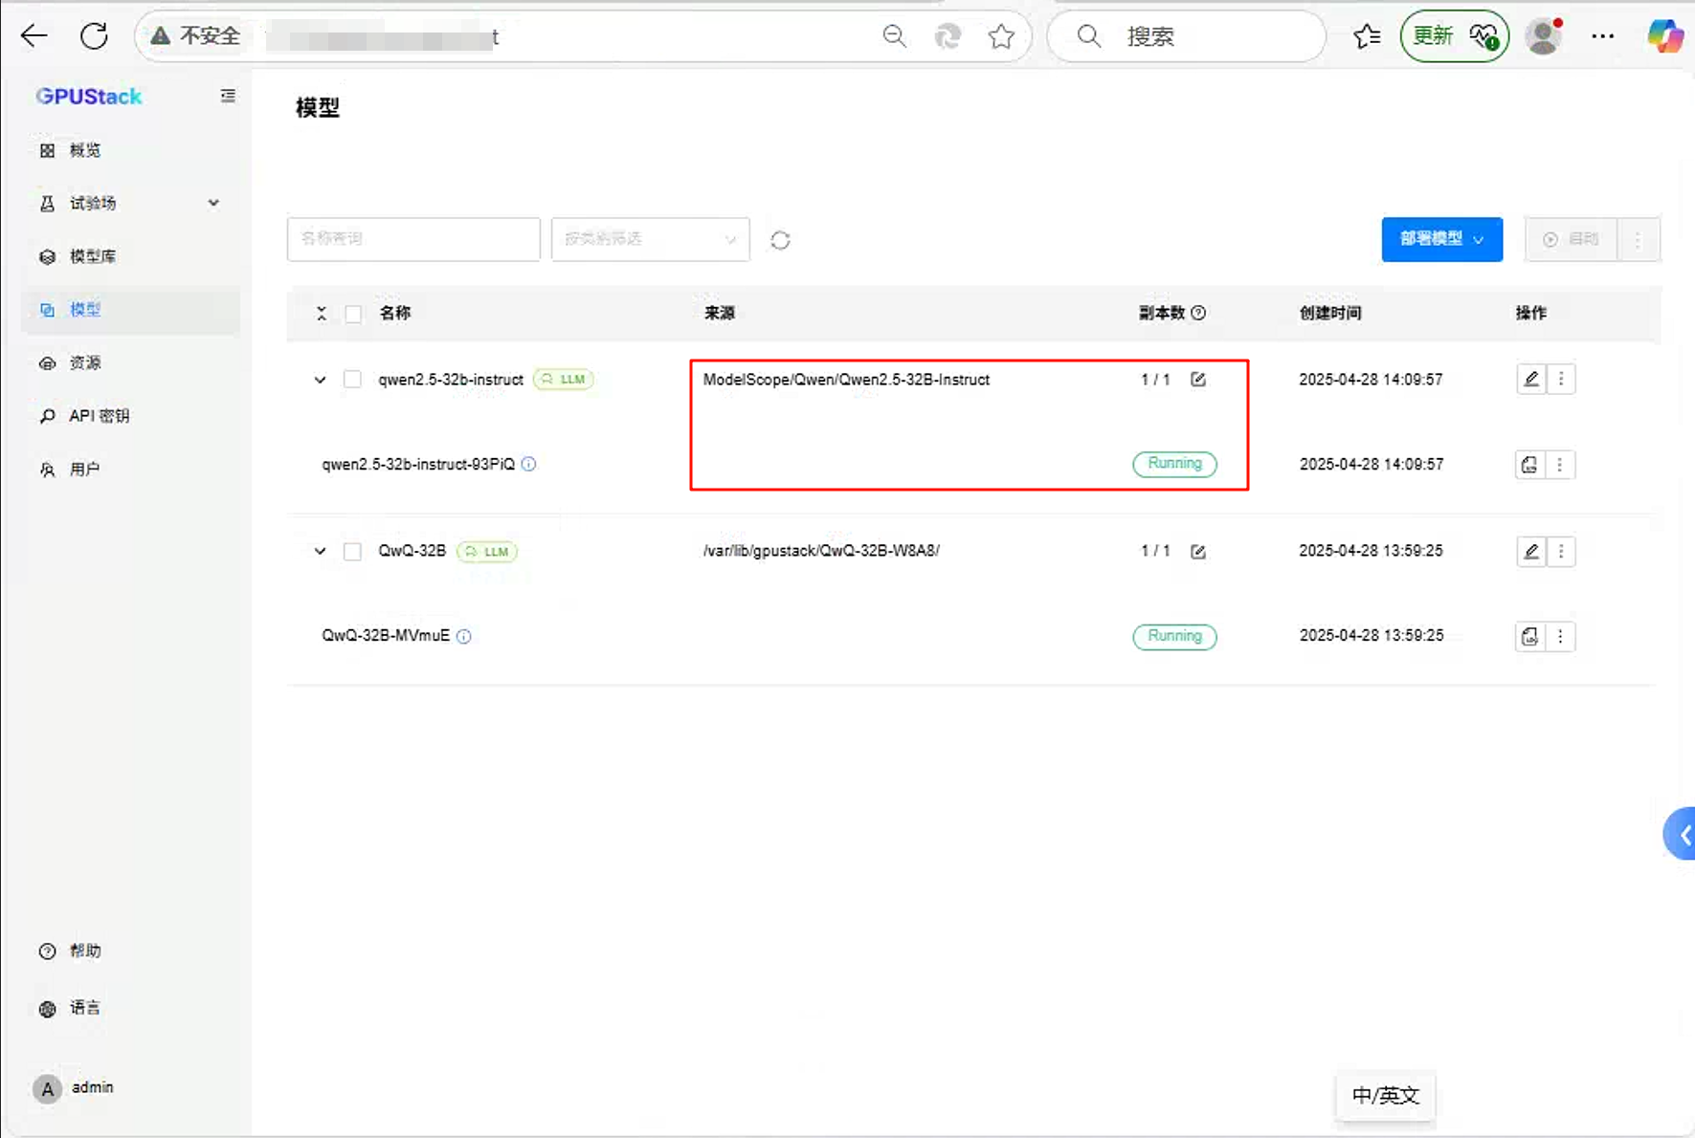Open the category filter dropdown
The image size is (1695, 1138).
click(x=651, y=239)
